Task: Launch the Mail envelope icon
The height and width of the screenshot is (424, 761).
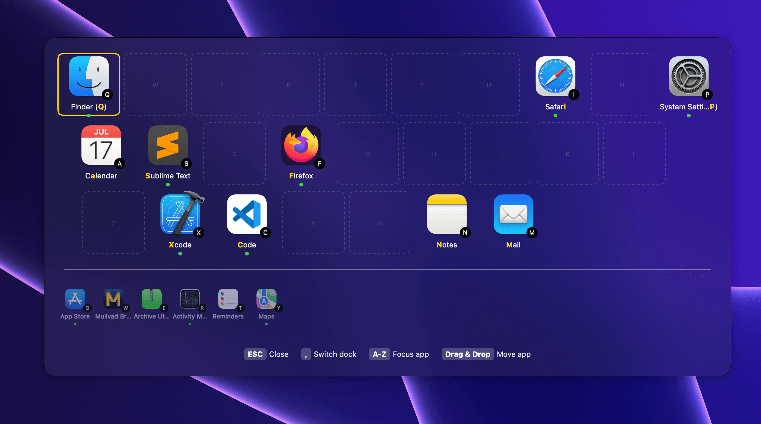Action: [514, 214]
